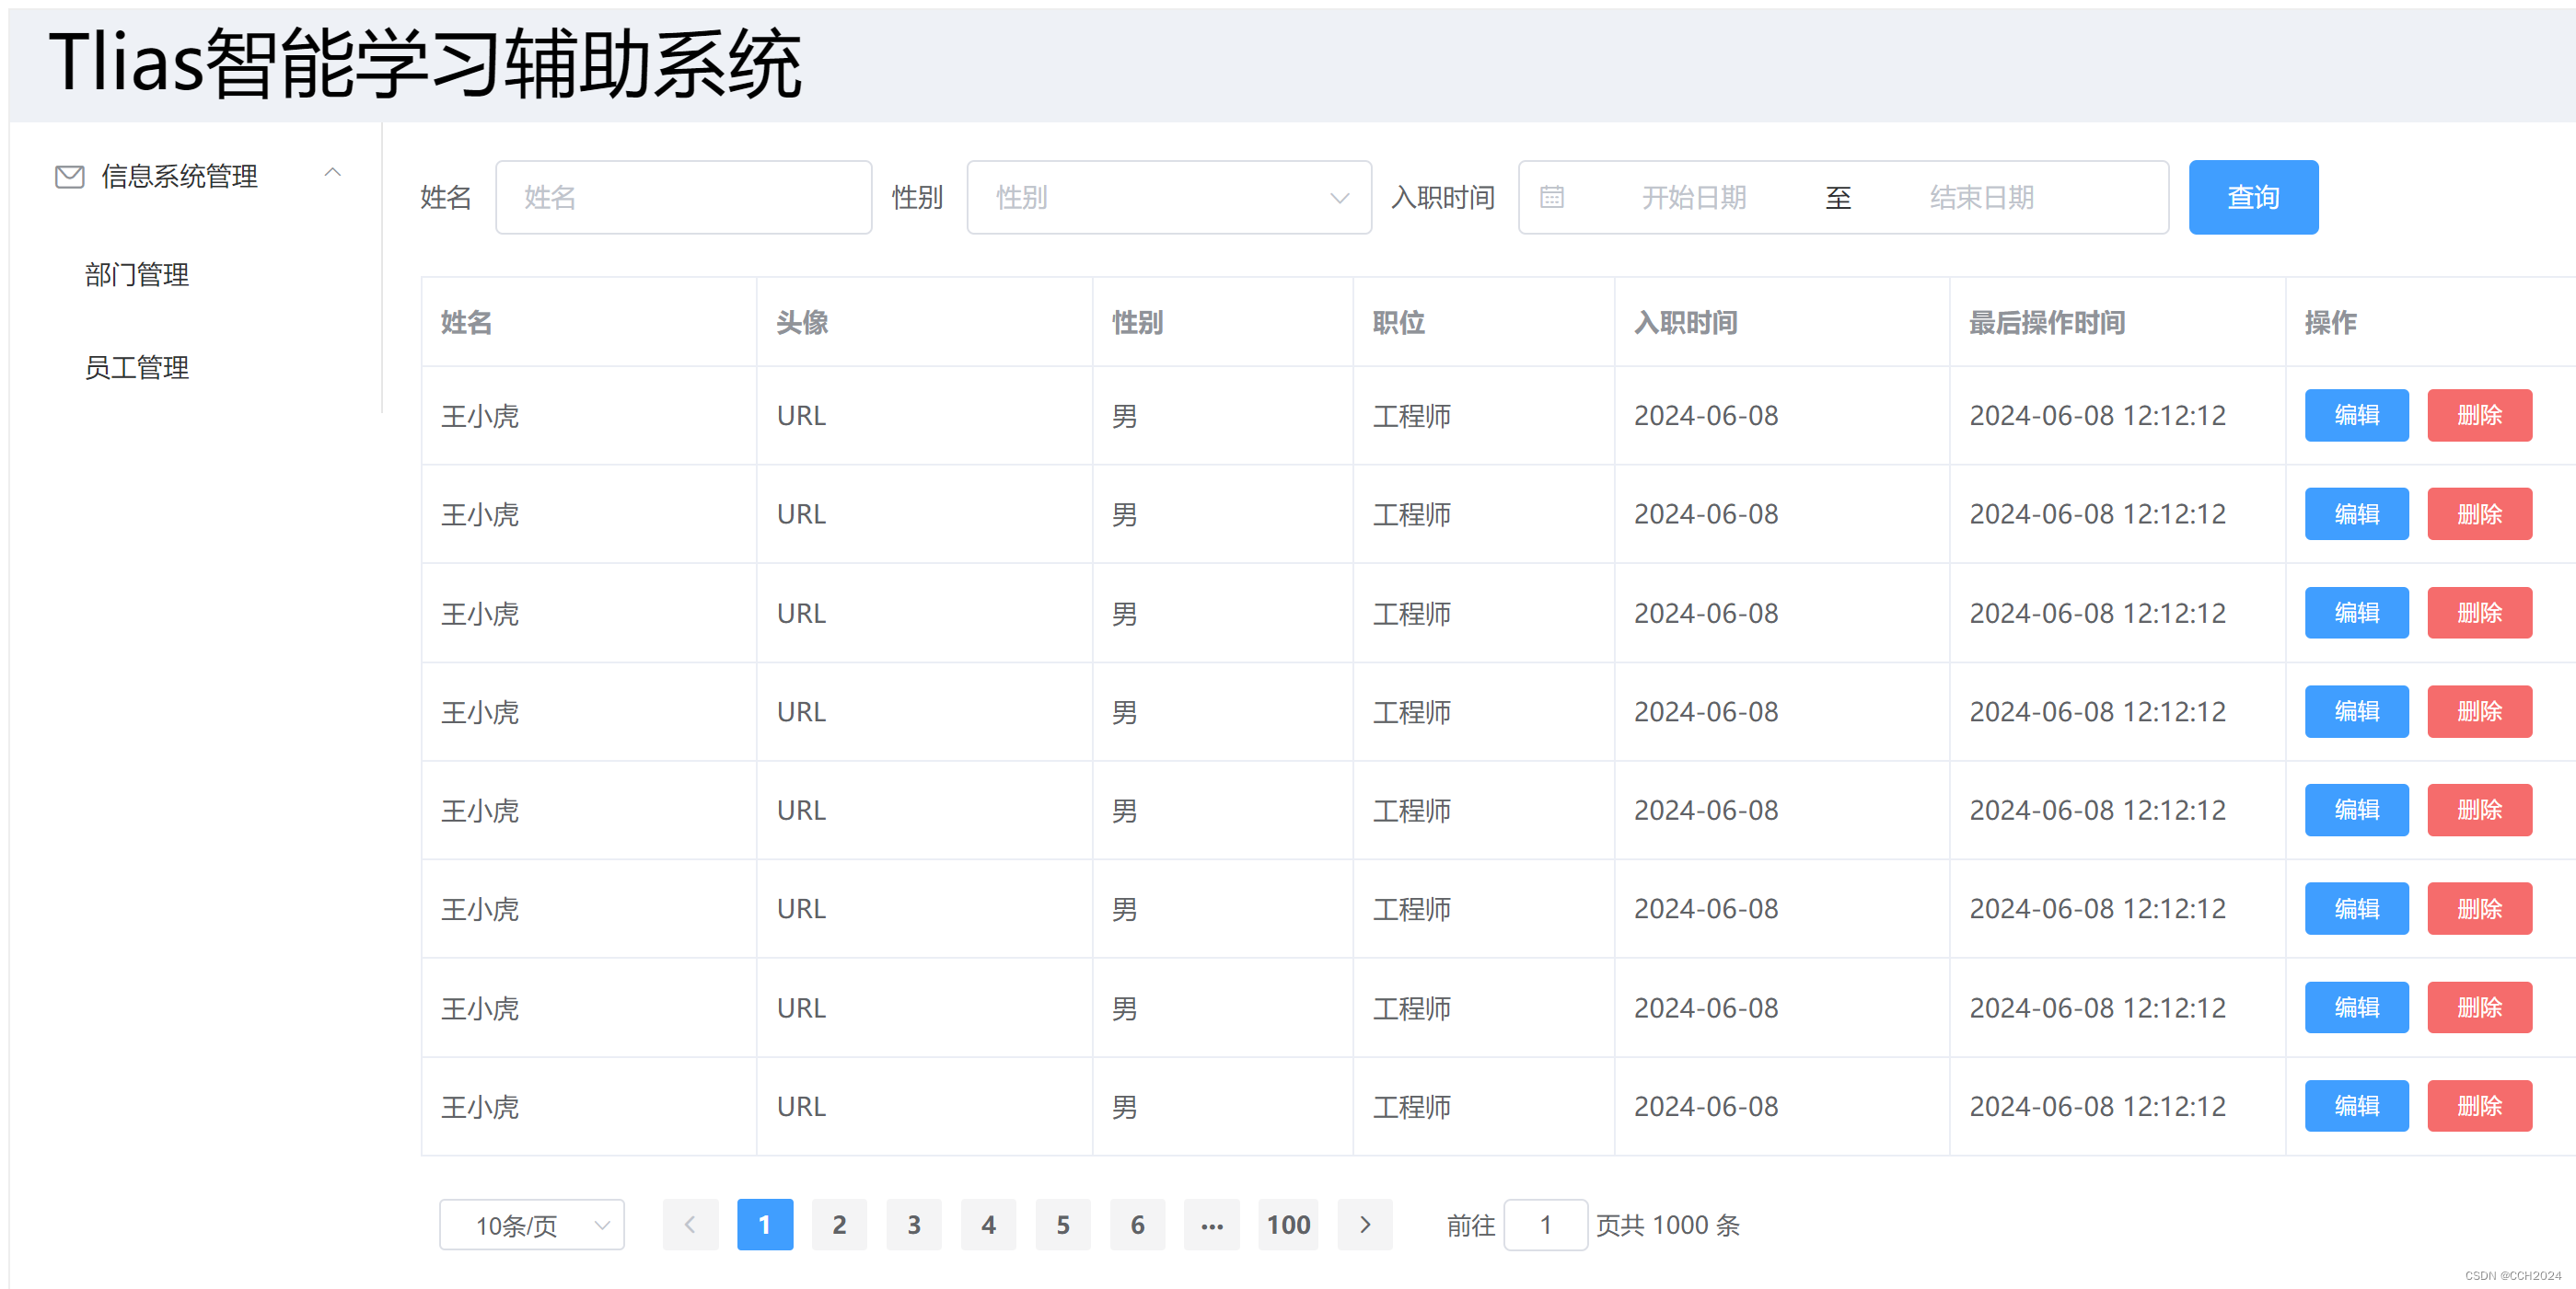Viewport: 2576px width, 1289px height.
Task: Click 编辑 in the fifth table row
Action: tap(2356, 810)
